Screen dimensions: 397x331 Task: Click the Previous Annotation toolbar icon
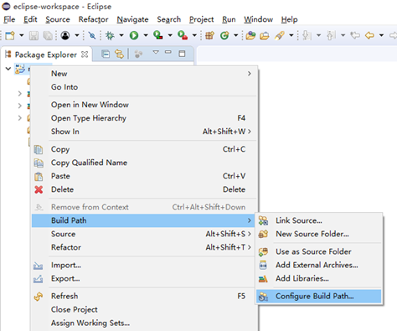[x=331, y=35]
